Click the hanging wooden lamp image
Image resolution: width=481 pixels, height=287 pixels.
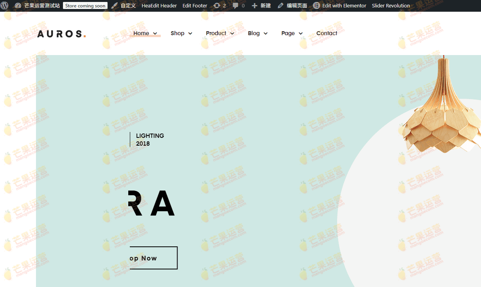pyautogui.click(x=442, y=104)
